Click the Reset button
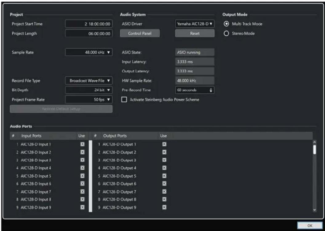Image resolution: width=325 pixels, height=231 pixels. 195,34
